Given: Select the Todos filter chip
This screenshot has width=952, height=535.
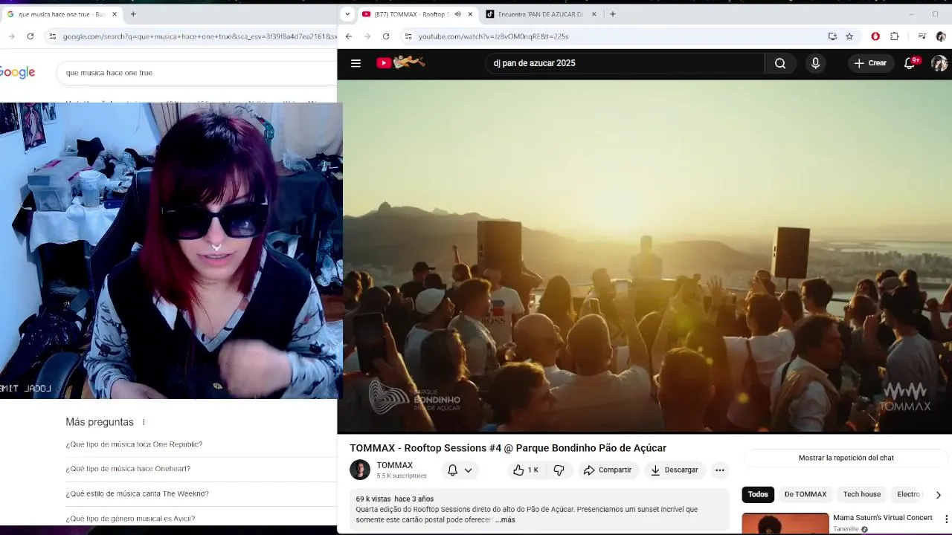Looking at the screenshot, I should (758, 494).
